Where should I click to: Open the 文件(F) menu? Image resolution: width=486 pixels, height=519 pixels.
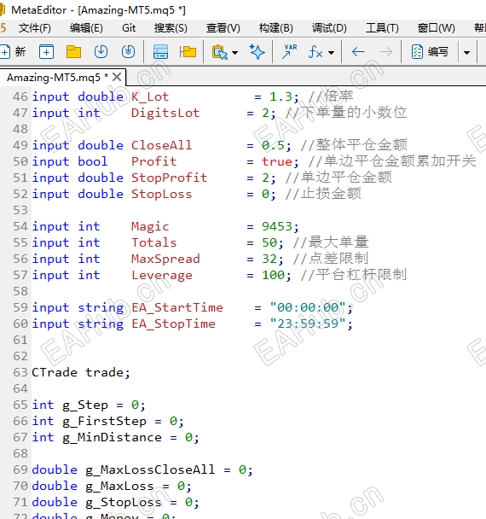click(x=35, y=28)
